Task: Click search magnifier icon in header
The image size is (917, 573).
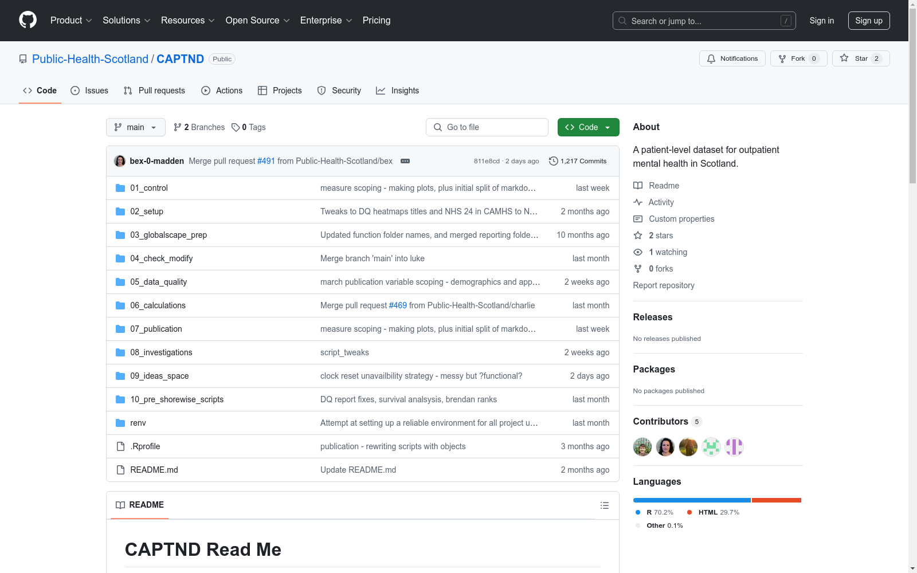Action: point(622,21)
